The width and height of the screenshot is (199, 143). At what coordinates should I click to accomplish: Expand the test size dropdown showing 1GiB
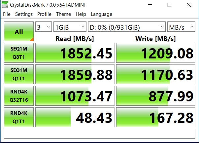click(x=70, y=26)
